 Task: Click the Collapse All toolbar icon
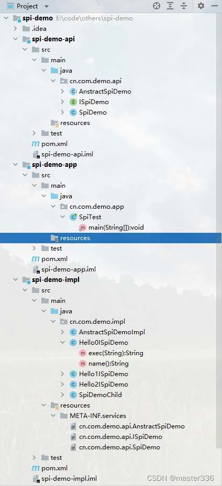click(x=184, y=6)
